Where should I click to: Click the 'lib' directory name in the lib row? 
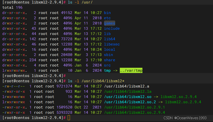click(x=107, y=34)
